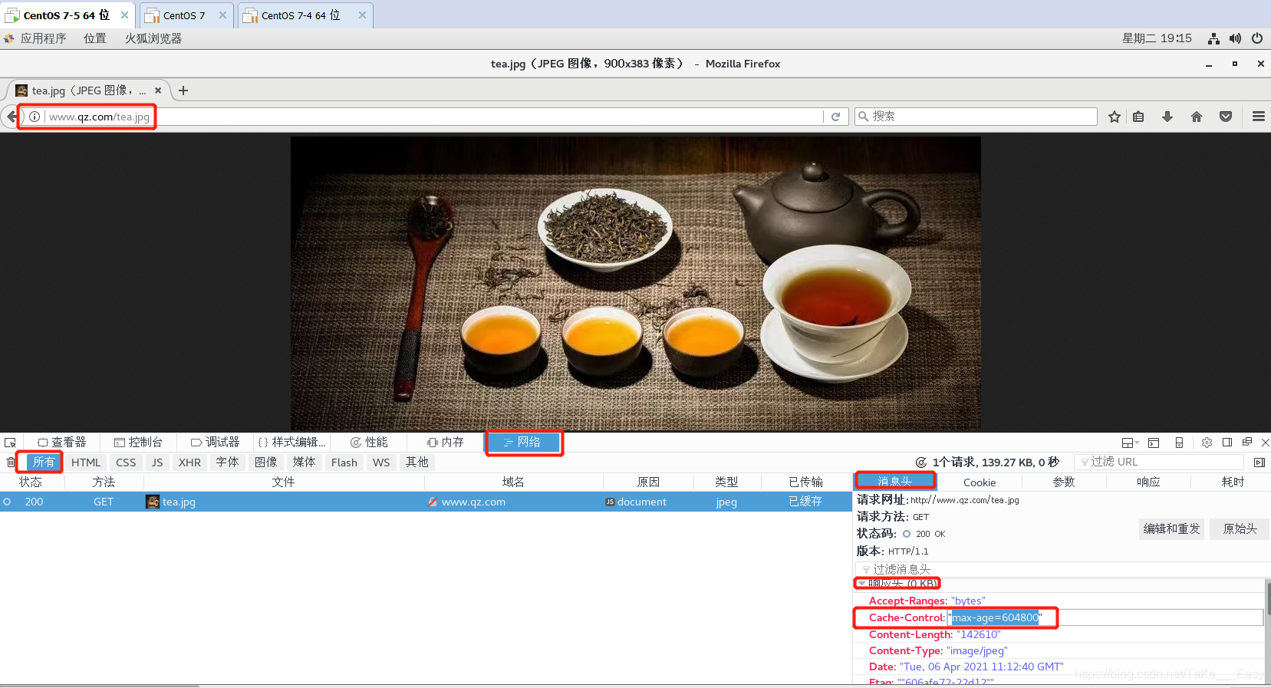
Task: Clear network requests with the trash icon
Action: 11,462
